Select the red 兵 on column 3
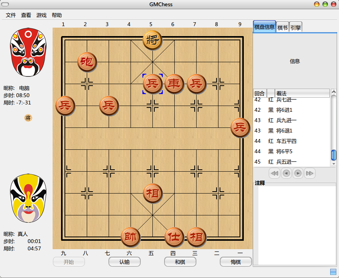Viewport: 339px width, 278px height. point(109,106)
